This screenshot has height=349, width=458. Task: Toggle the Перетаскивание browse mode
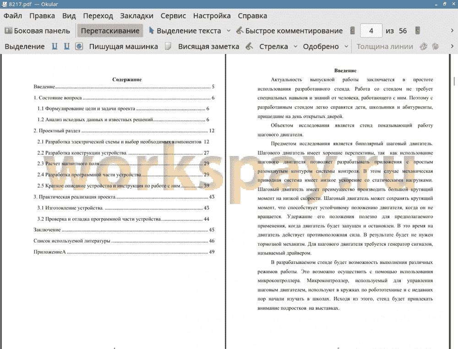point(110,31)
